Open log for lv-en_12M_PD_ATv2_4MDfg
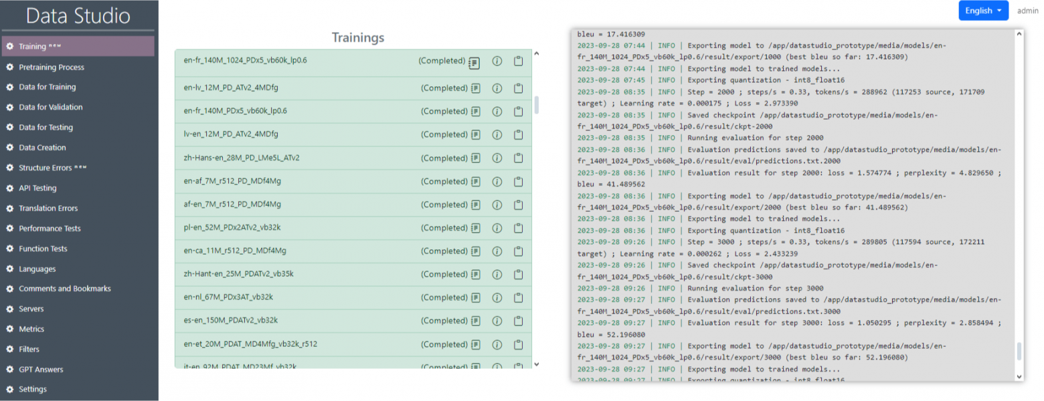The image size is (1044, 401). 476,135
